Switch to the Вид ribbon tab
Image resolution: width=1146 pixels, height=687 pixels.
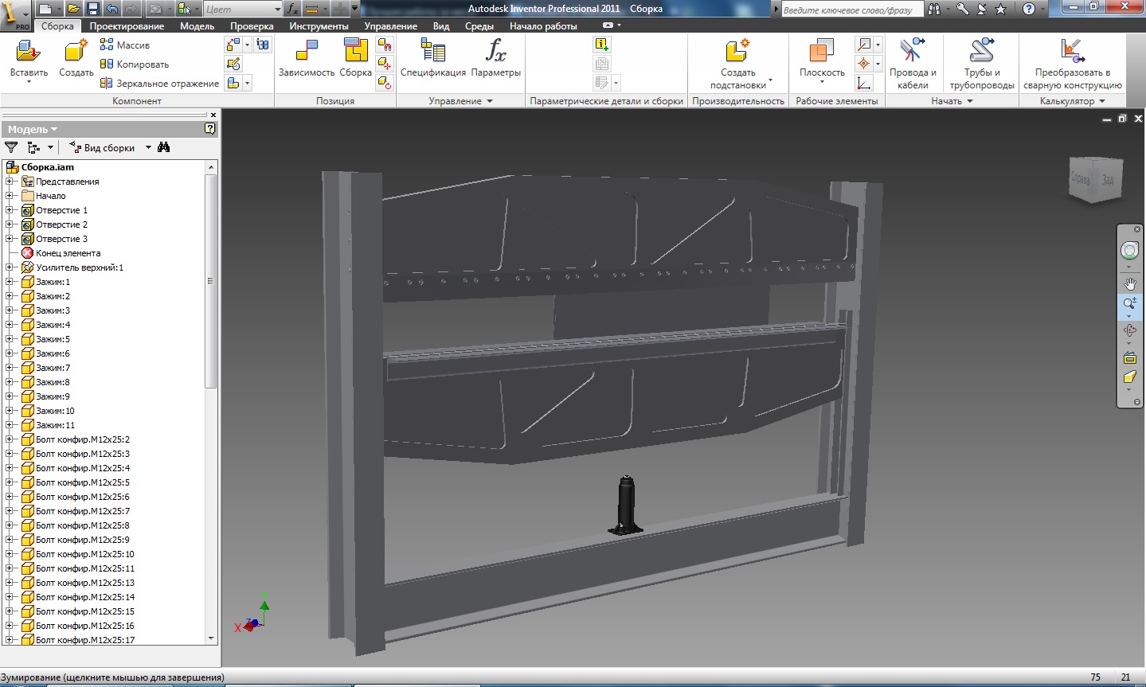click(441, 25)
